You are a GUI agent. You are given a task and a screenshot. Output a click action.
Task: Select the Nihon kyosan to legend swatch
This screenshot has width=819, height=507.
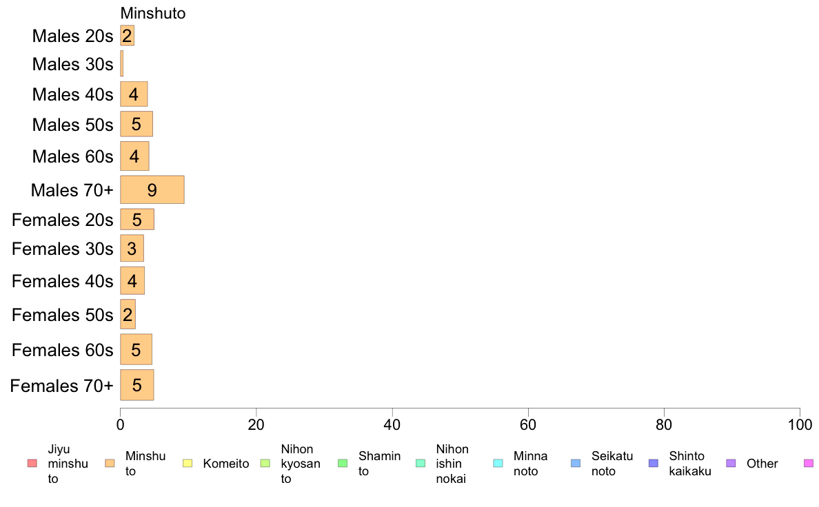(x=265, y=463)
